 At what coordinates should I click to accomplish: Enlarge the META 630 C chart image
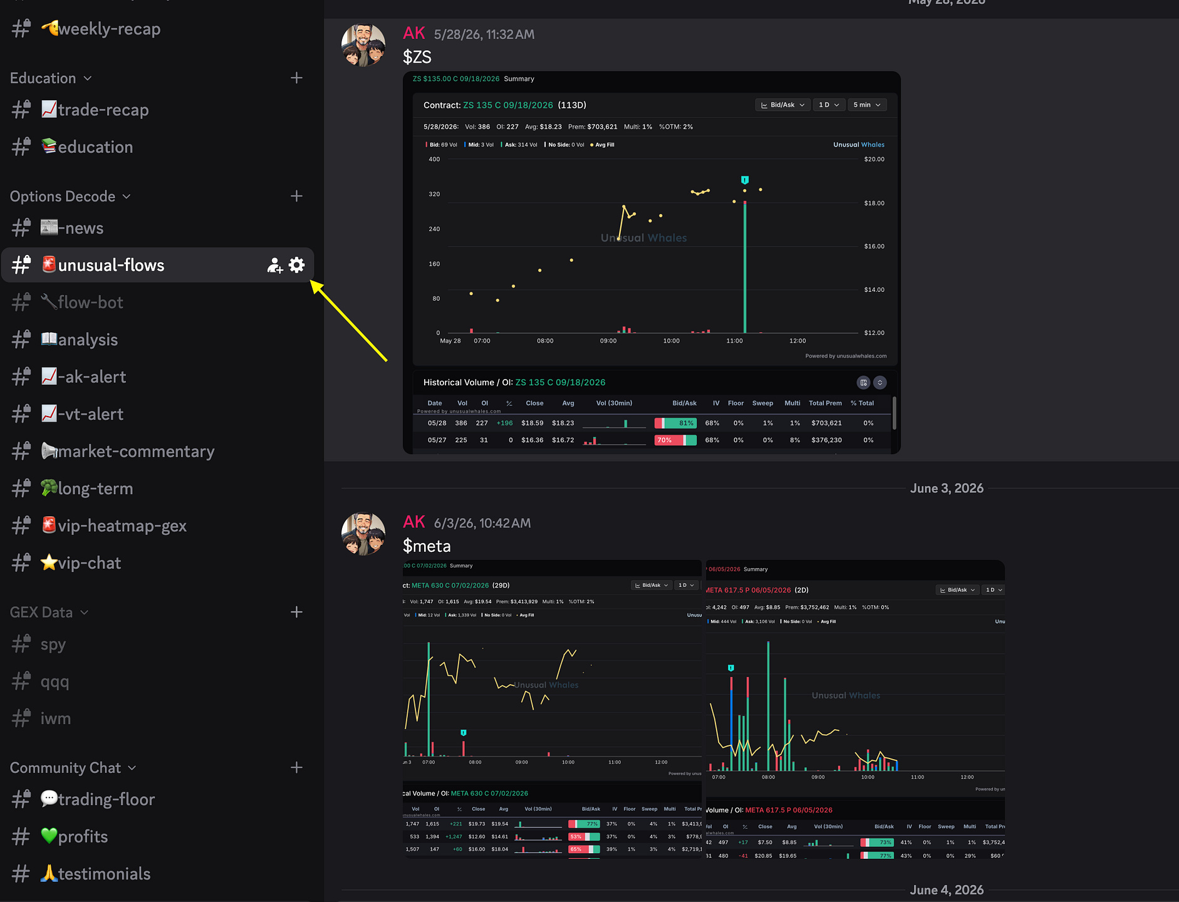click(553, 709)
